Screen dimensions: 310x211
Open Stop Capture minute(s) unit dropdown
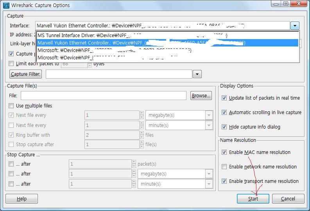click(209, 184)
